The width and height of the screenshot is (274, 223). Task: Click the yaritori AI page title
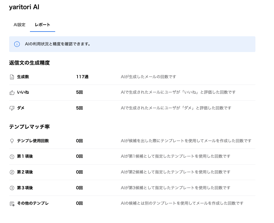coord(24,7)
